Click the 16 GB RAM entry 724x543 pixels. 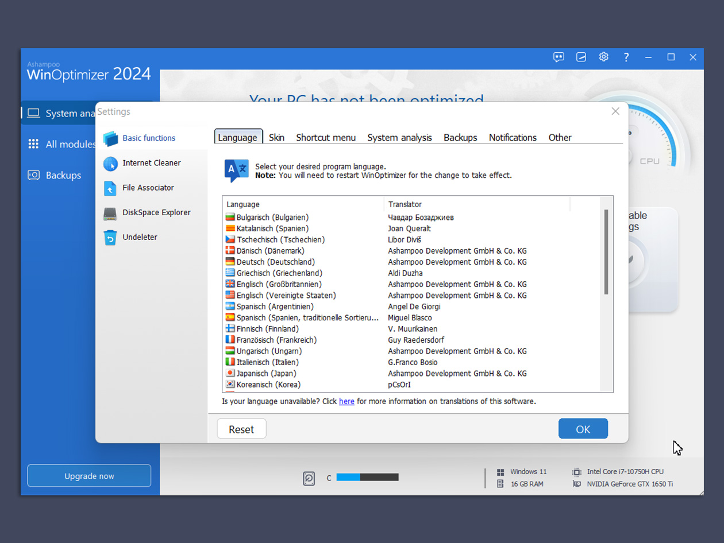point(521,484)
